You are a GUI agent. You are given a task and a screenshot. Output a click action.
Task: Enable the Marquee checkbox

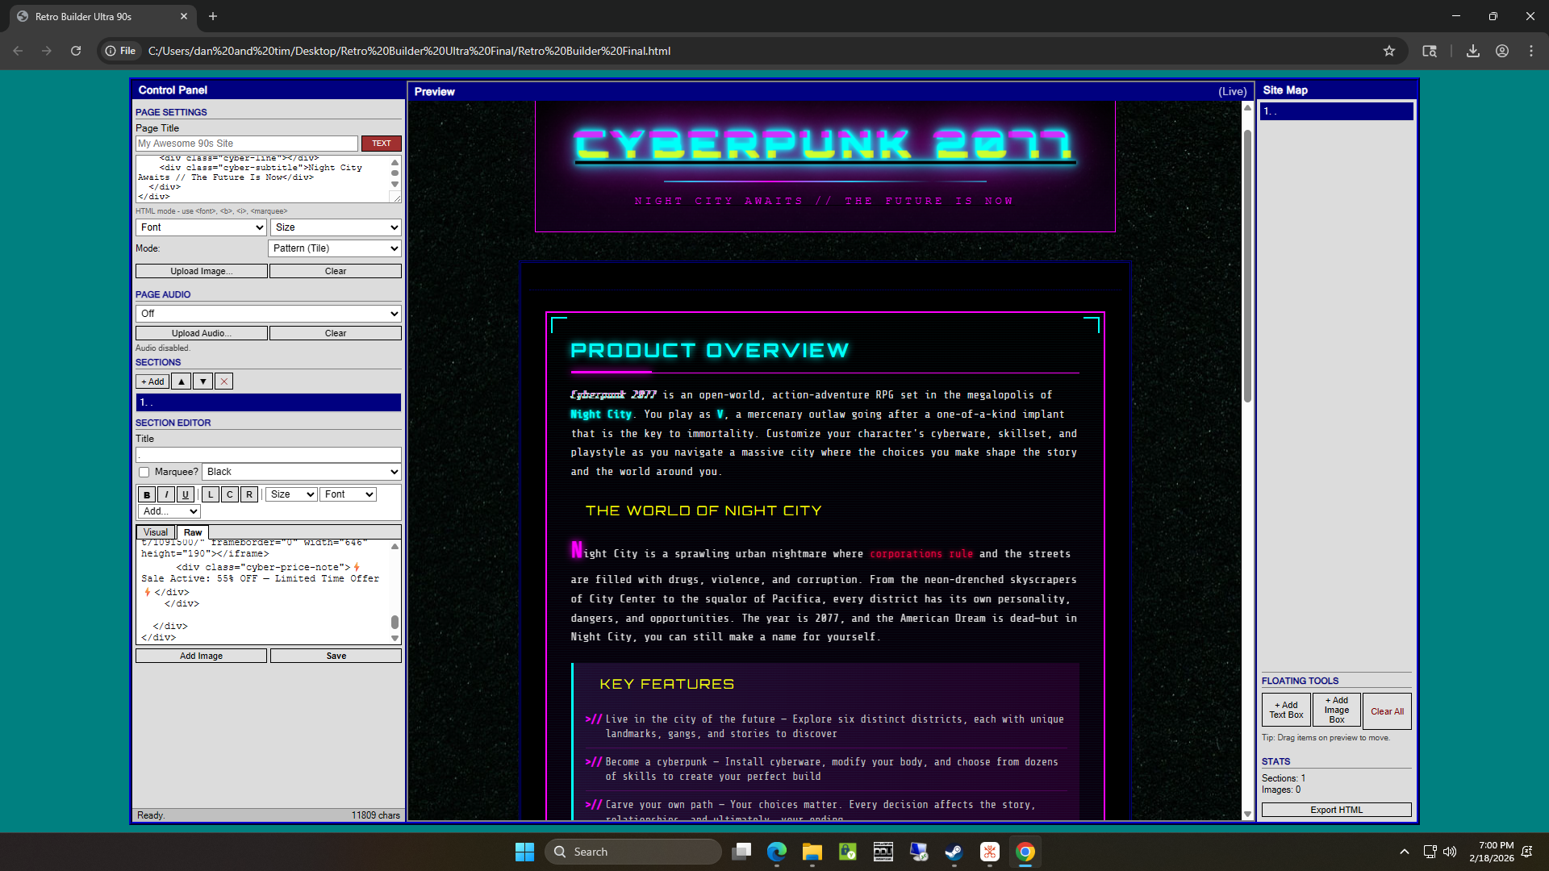click(x=144, y=472)
